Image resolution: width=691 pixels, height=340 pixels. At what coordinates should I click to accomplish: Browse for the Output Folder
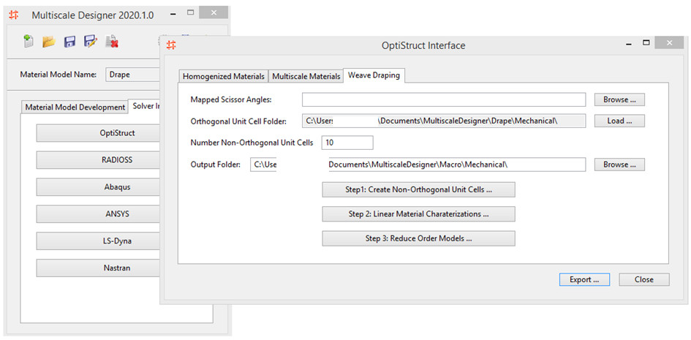pos(619,165)
